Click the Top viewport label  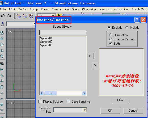point(10,31)
